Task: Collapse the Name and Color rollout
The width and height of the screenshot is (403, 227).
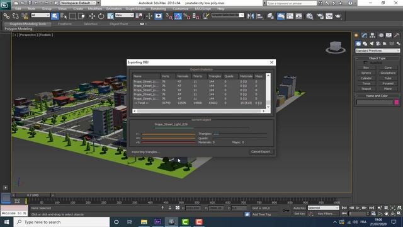Action: pyautogui.click(x=377, y=96)
